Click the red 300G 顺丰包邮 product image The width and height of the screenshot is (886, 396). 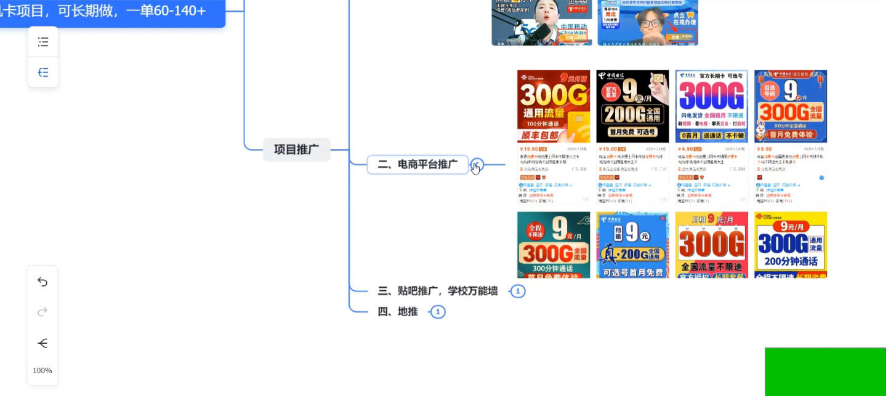[x=554, y=106]
